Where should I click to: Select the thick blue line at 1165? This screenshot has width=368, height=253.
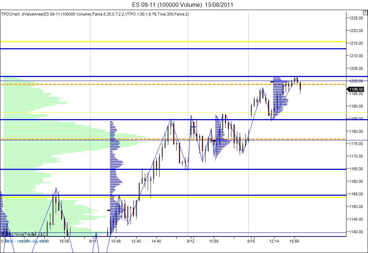[173, 169]
